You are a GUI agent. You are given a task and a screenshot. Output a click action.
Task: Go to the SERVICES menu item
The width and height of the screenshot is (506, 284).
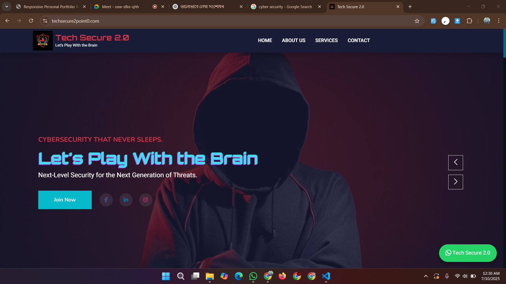click(326, 40)
